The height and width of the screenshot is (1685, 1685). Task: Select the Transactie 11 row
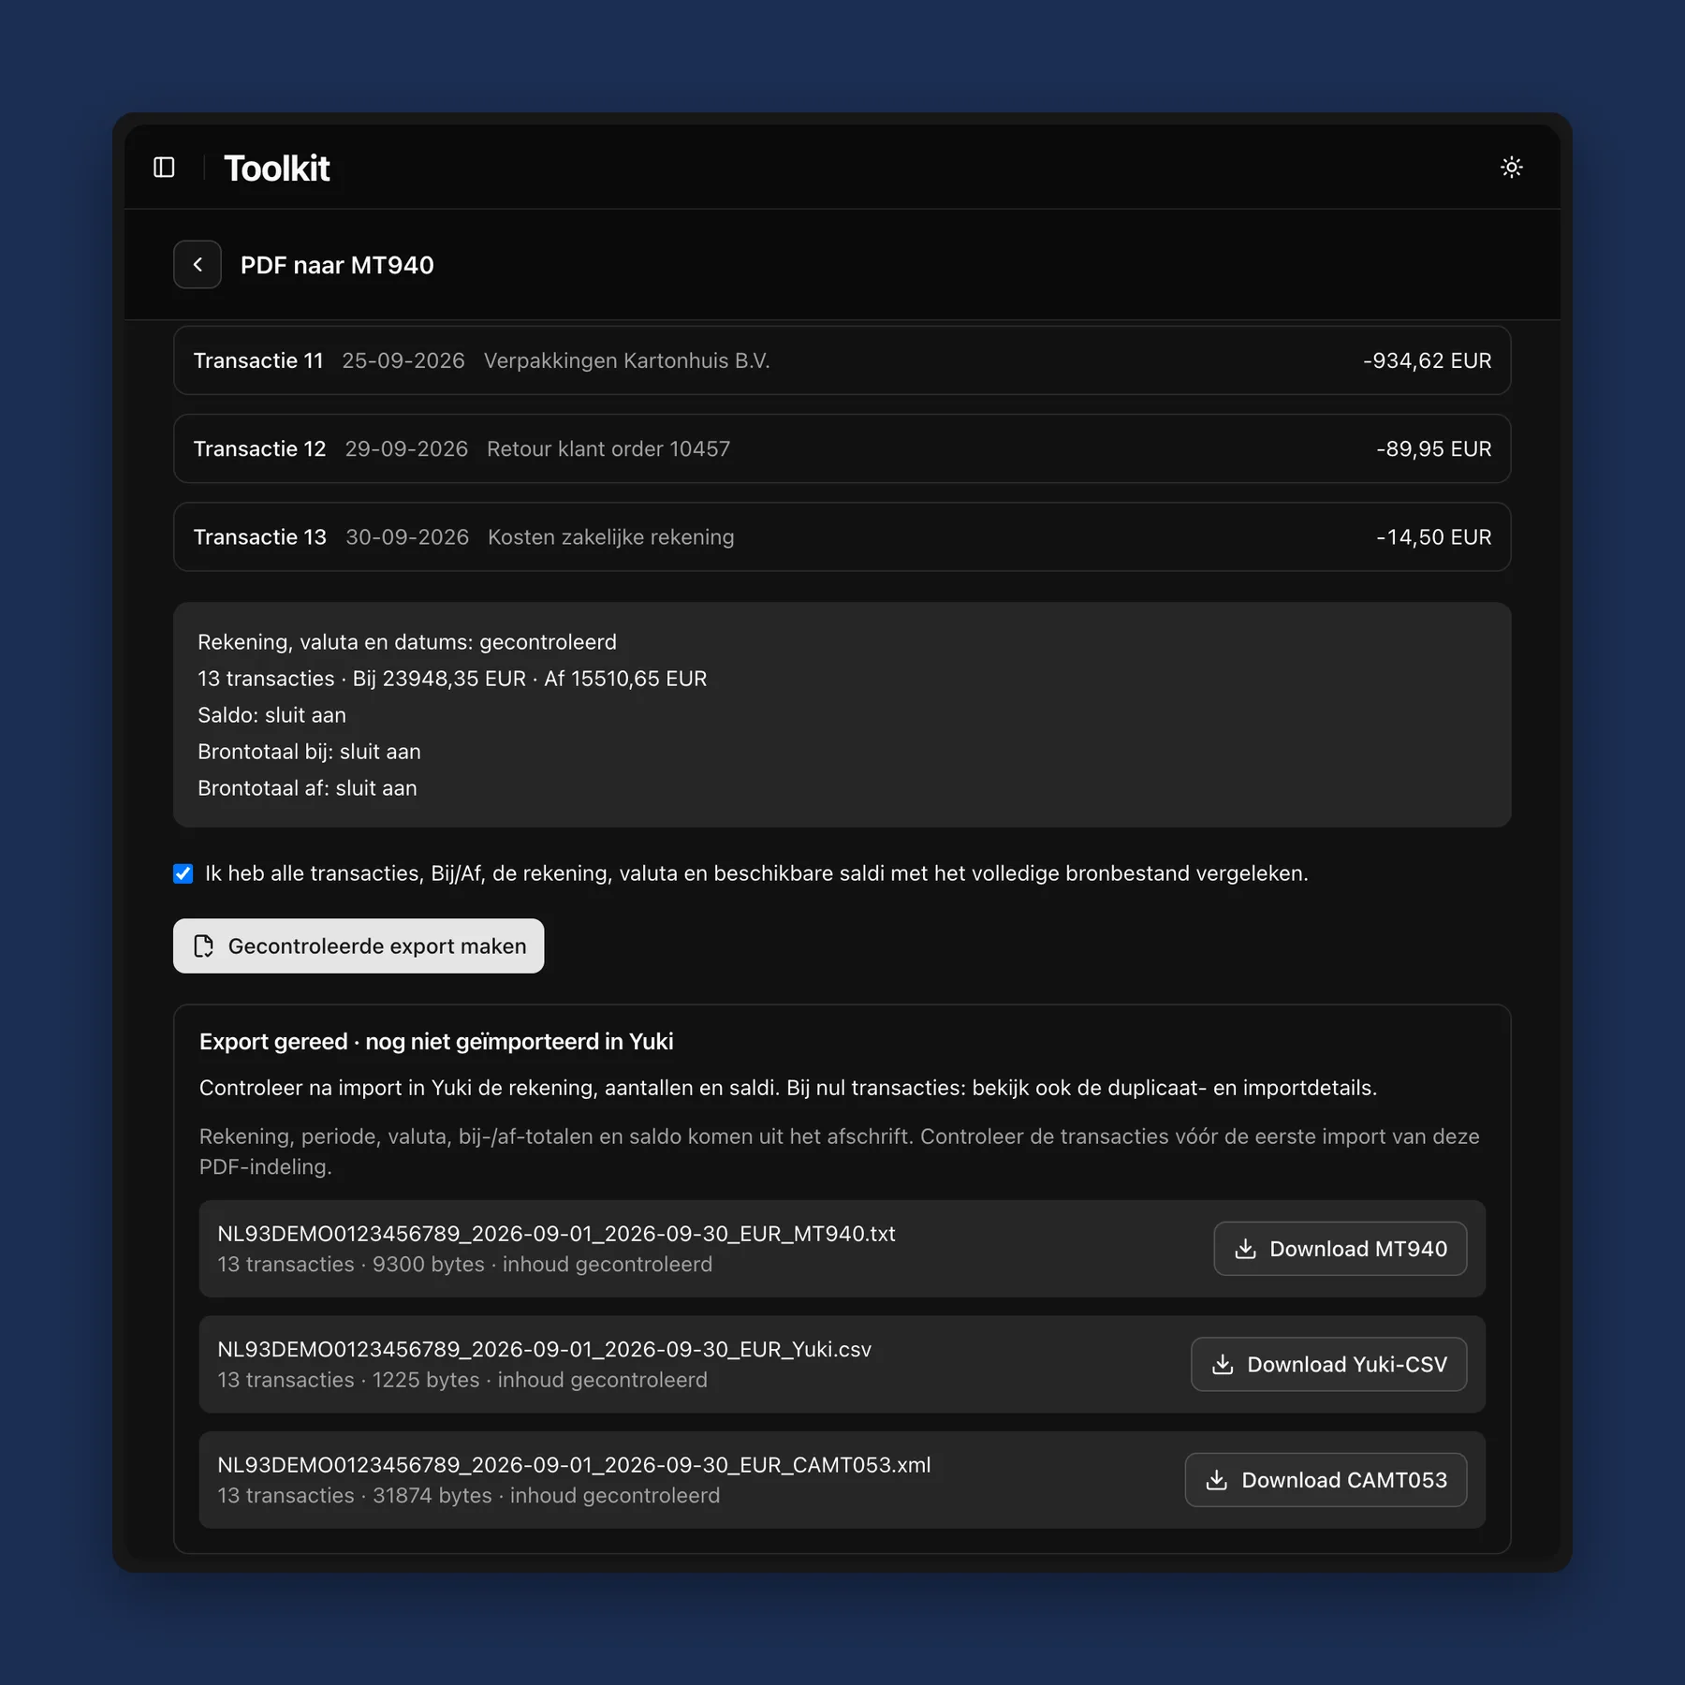point(842,360)
